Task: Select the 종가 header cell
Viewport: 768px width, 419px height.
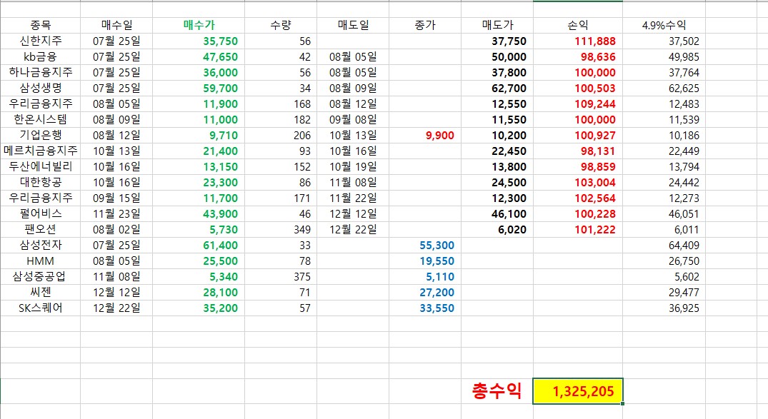Action: pos(425,25)
